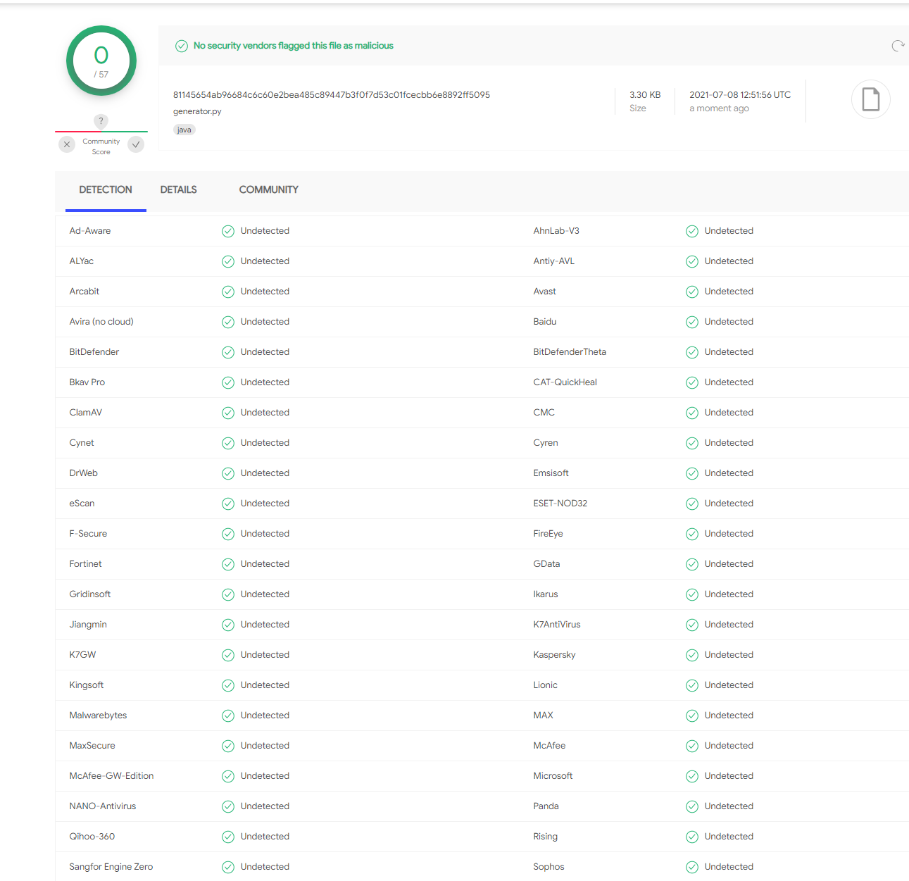Click the green checkmark in the banner message

[182, 45]
